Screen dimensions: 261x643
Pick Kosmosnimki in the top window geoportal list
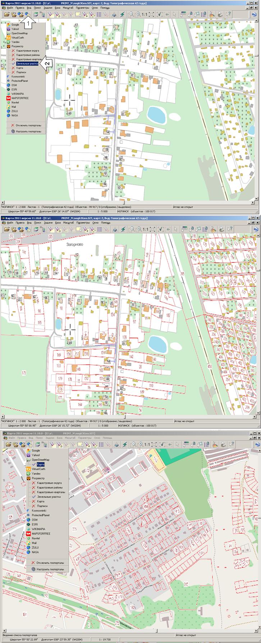pos(18,76)
